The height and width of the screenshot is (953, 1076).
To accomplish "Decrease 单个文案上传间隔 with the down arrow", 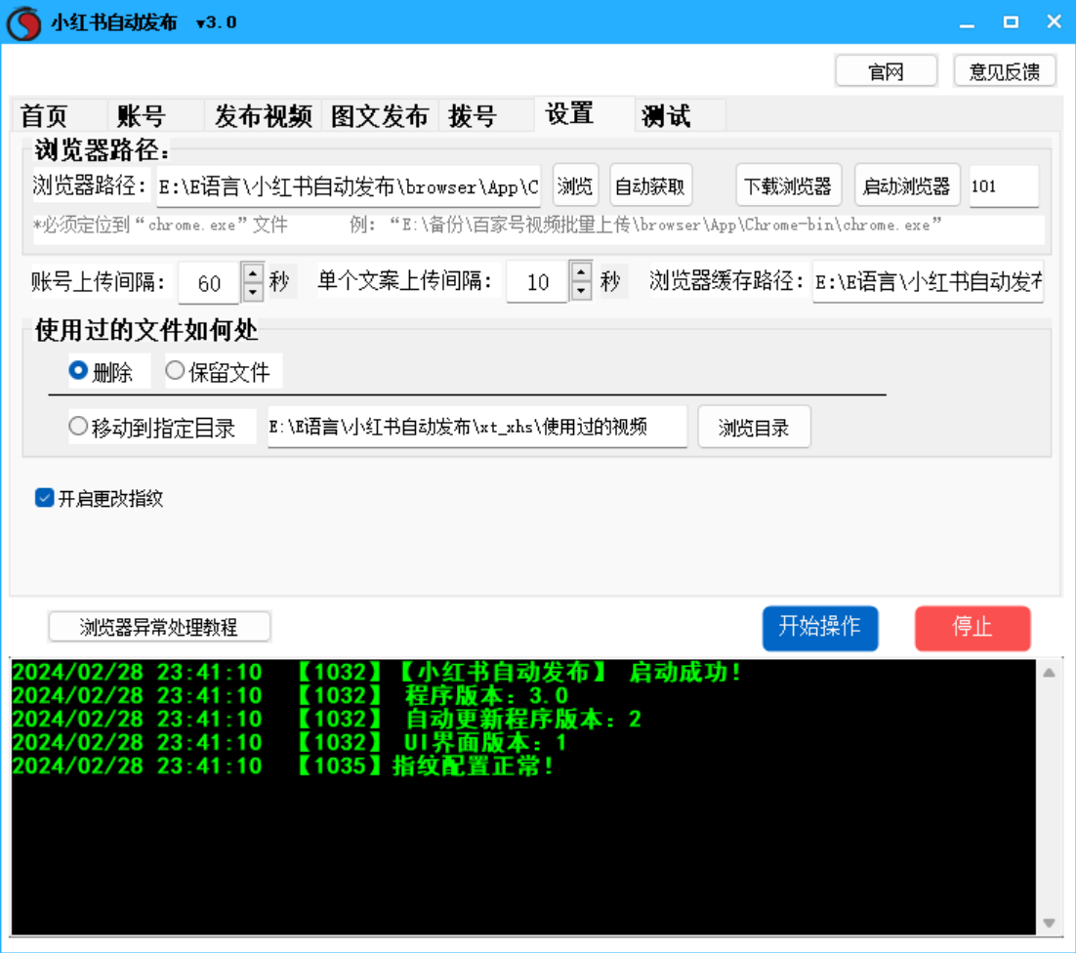I will point(581,290).
